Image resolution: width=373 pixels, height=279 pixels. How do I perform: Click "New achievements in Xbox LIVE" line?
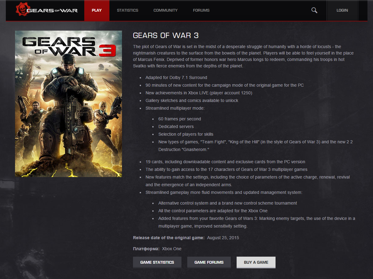coord(199,93)
